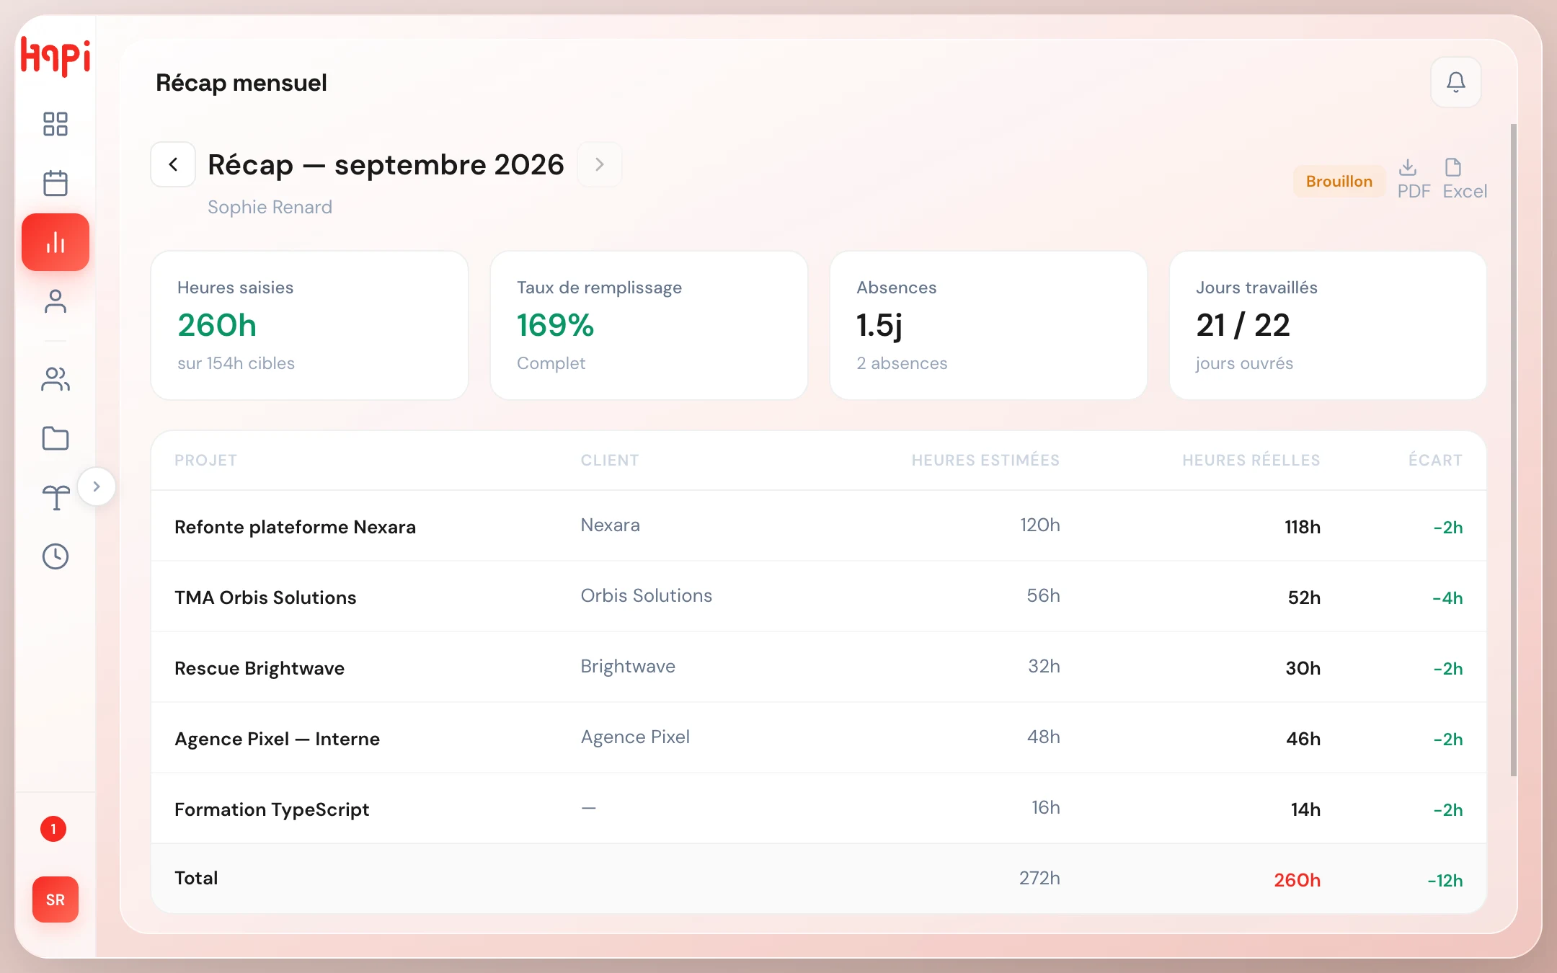This screenshot has width=1557, height=973.
Task: Click the Sophie Renard name subtitle
Action: 270,207
